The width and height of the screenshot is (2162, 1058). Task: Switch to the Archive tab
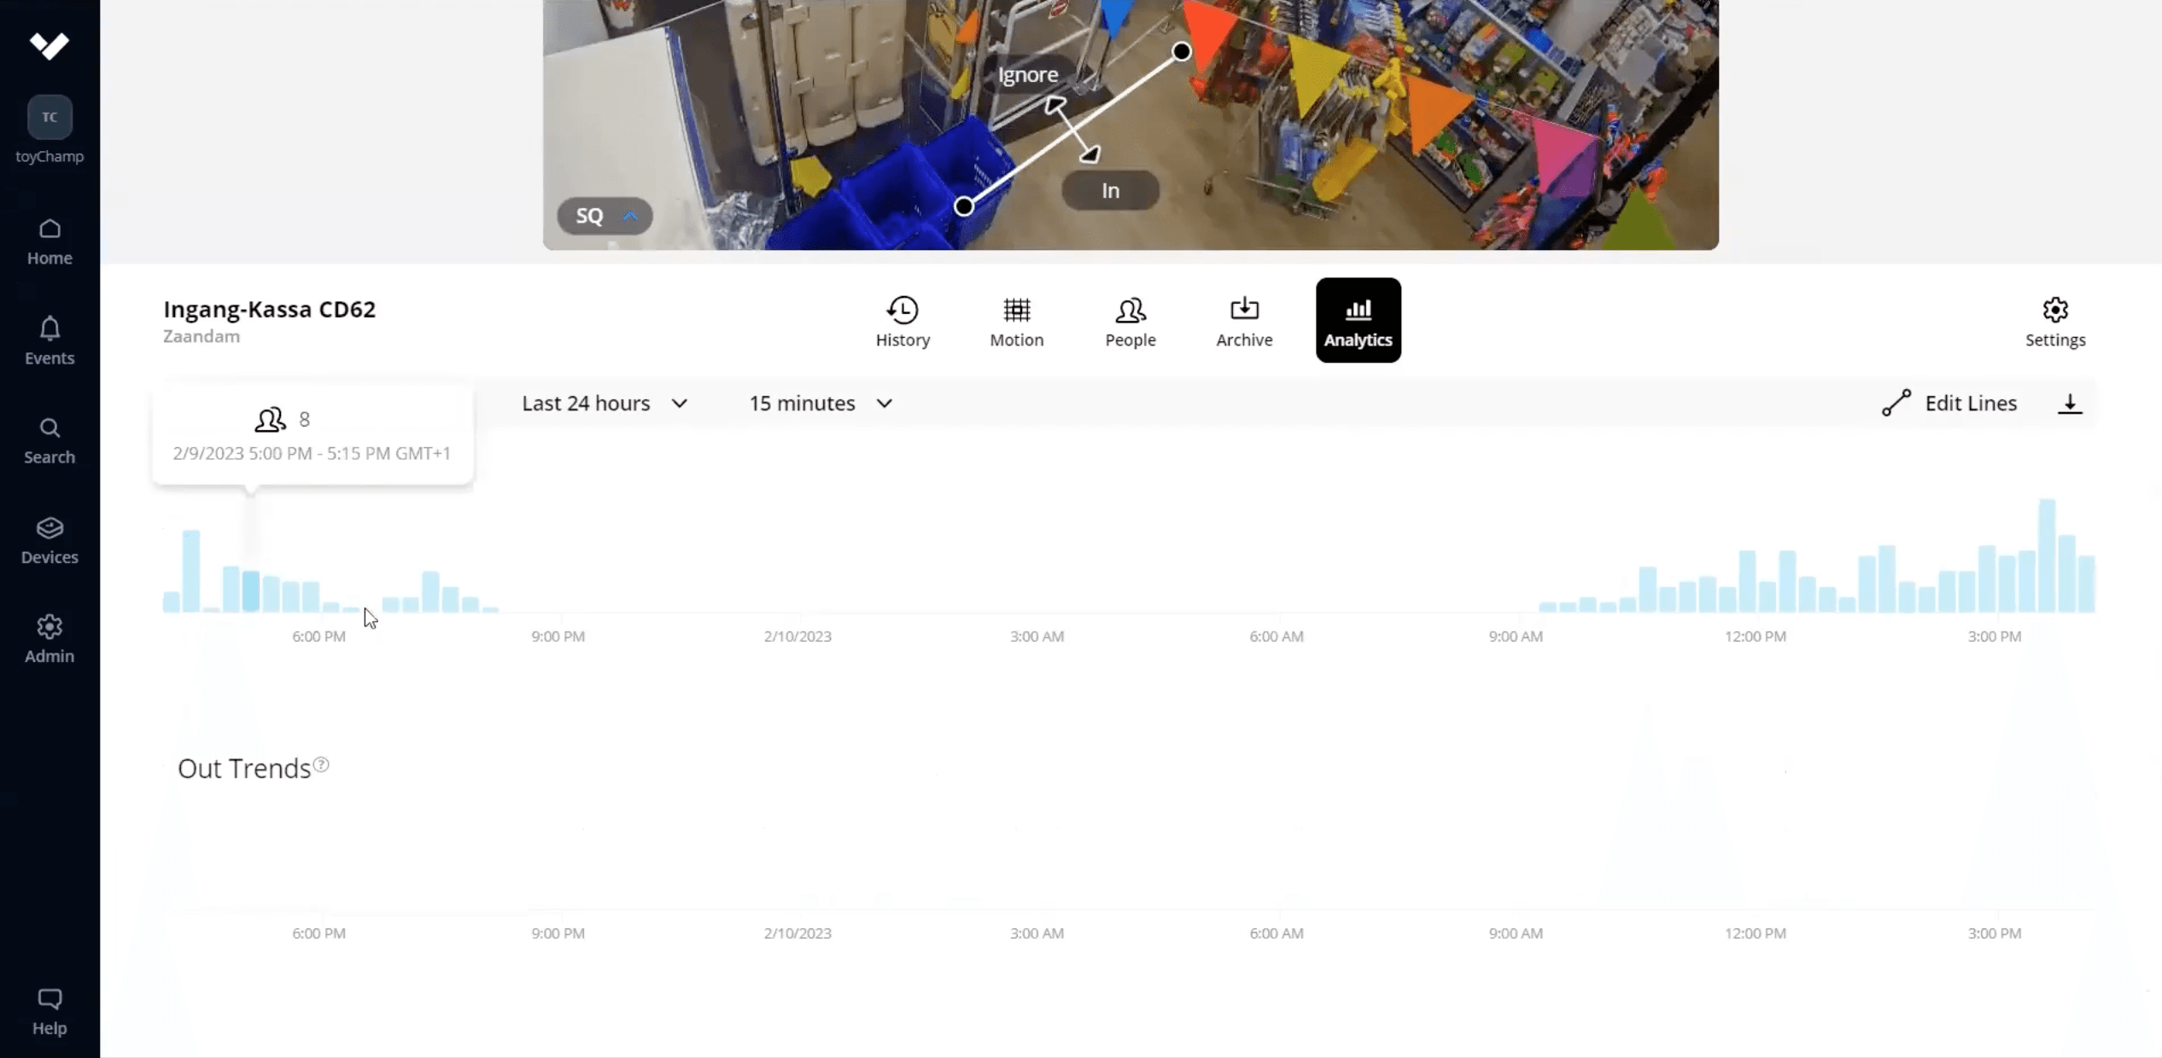(1244, 321)
